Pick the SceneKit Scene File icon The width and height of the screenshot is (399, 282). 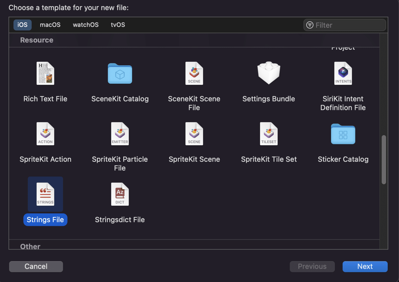(x=194, y=73)
